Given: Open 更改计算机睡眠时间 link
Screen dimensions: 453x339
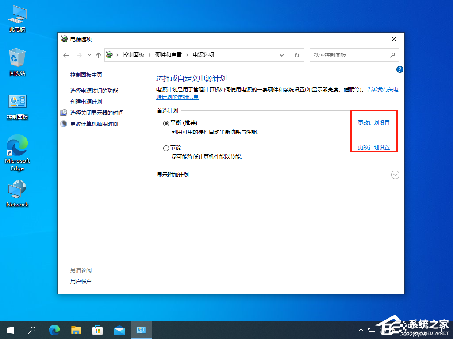Looking at the screenshot, I should (94, 124).
